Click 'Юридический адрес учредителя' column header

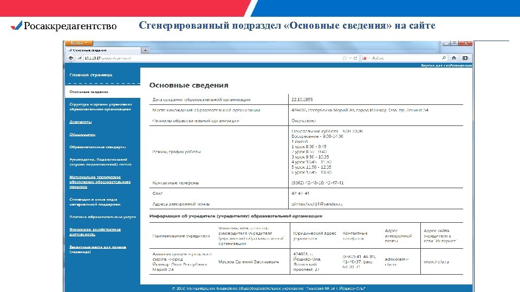coord(314,235)
